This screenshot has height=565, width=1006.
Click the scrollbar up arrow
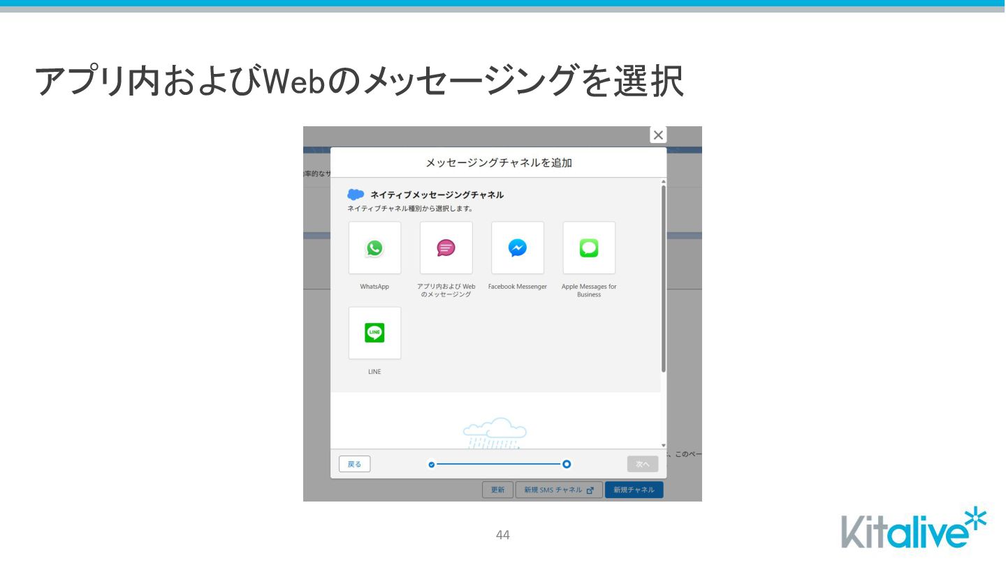[x=663, y=181]
